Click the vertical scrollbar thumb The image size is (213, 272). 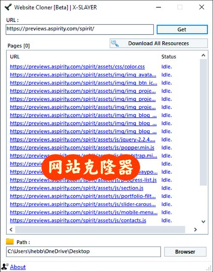point(203,122)
